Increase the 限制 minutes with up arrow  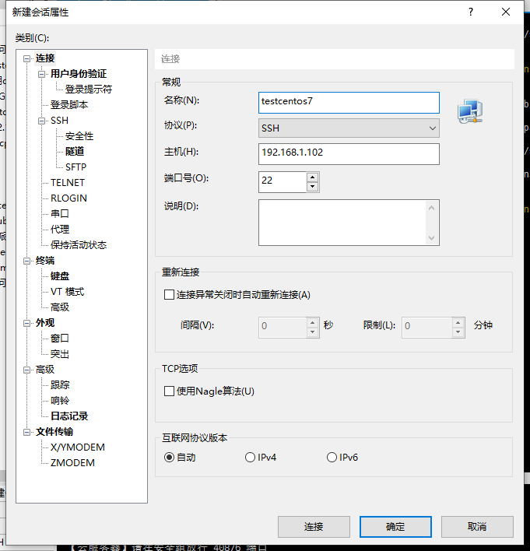point(458,323)
